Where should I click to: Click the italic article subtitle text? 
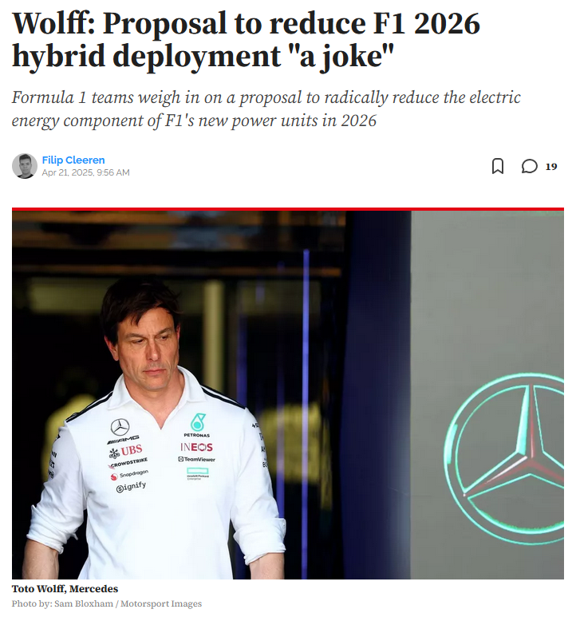pyautogui.click(x=266, y=109)
